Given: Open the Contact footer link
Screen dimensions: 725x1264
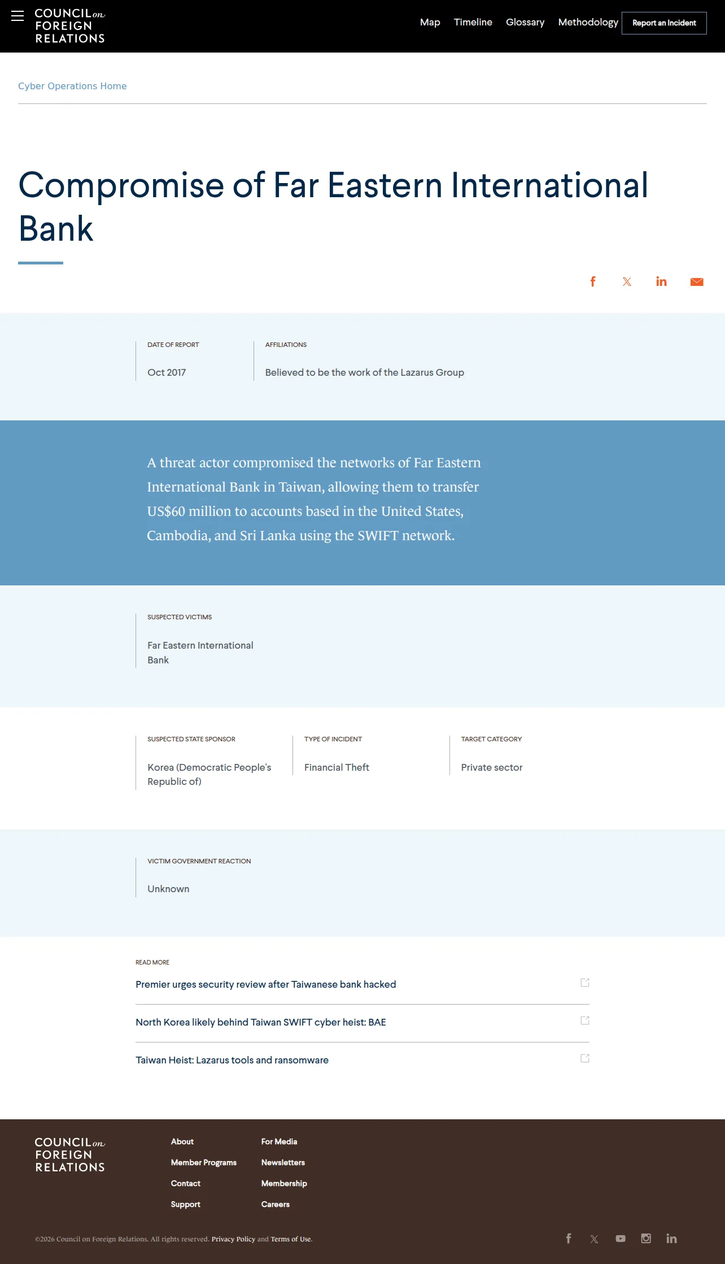Looking at the screenshot, I should (x=186, y=1183).
